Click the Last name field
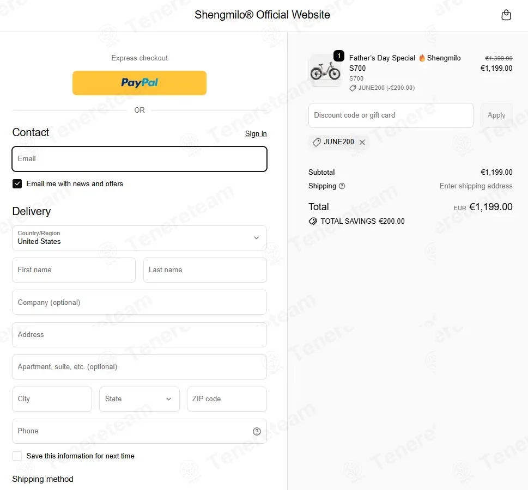Viewport: 528px width, 490px height. pyautogui.click(x=205, y=270)
